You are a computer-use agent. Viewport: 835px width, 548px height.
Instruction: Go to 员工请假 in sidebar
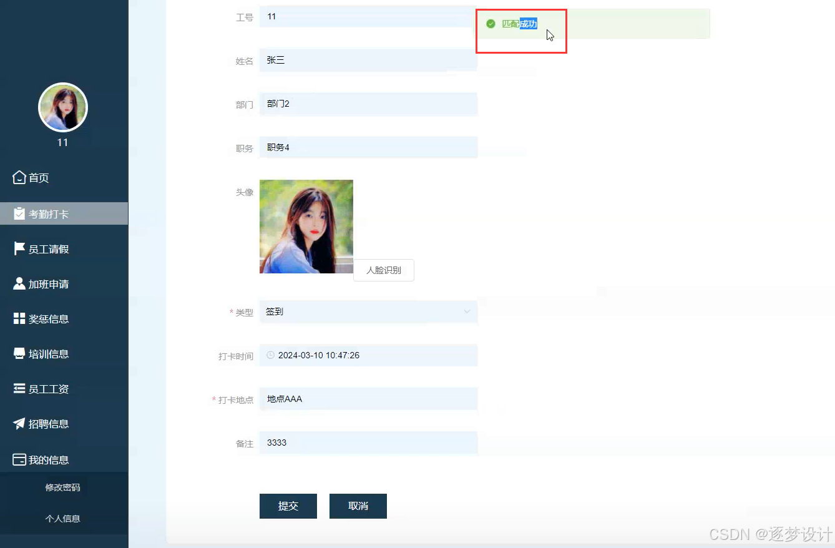(x=64, y=248)
